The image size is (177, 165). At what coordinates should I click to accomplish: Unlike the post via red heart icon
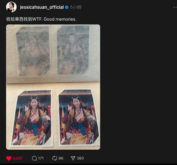pyautogui.click(x=9, y=158)
